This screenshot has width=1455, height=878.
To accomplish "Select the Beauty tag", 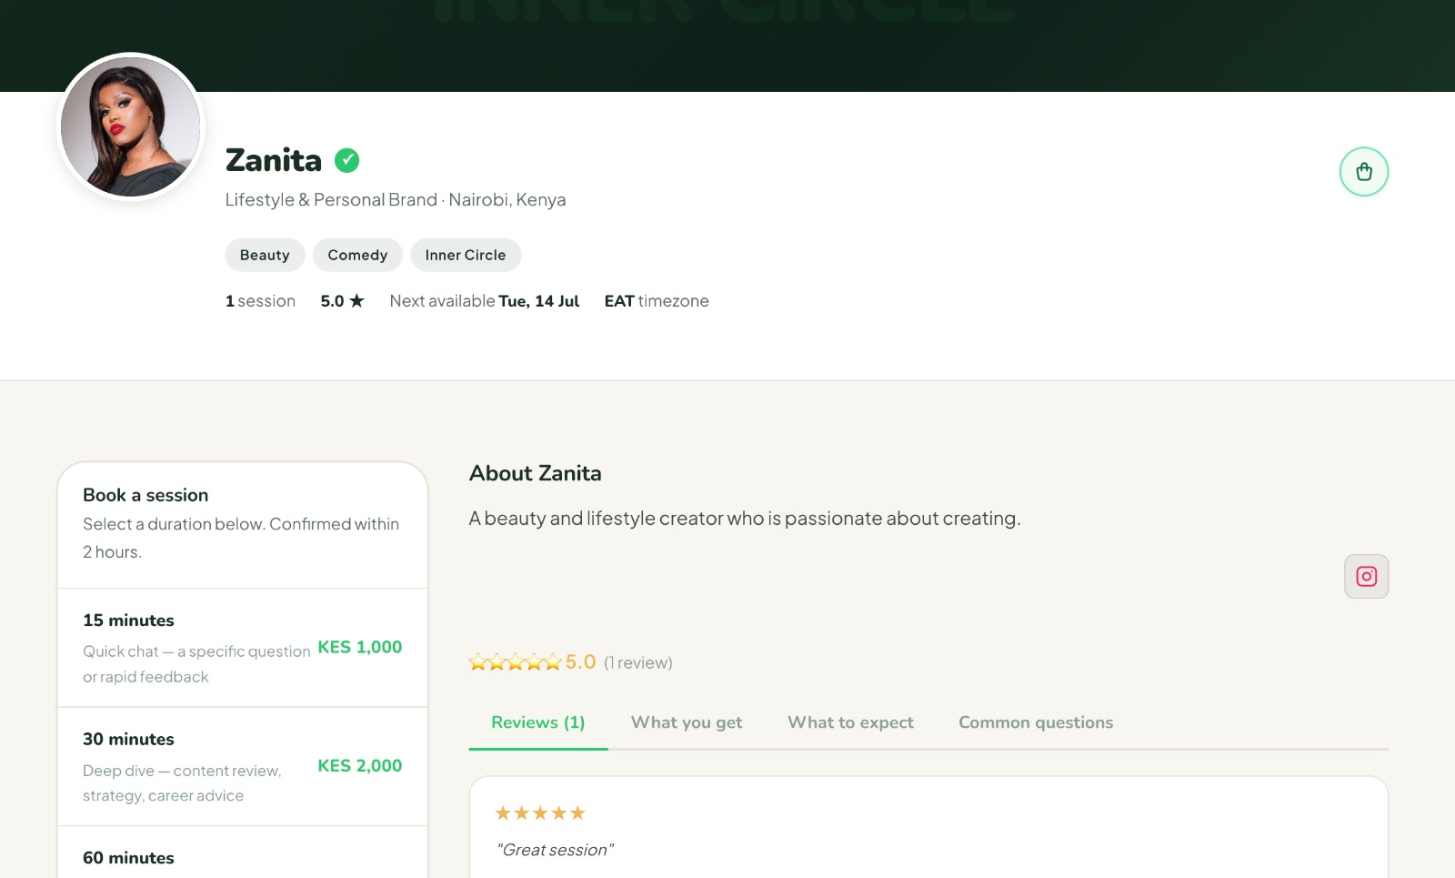I will click(x=265, y=255).
